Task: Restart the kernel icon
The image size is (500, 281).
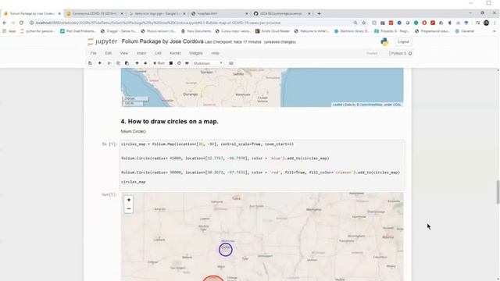Action: click(179, 63)
